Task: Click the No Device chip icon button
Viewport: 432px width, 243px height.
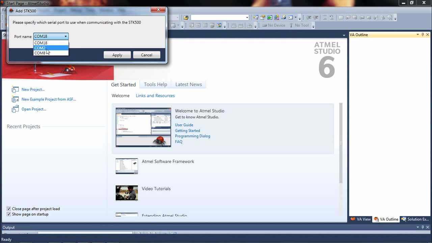Action: [x=274, y=25]
